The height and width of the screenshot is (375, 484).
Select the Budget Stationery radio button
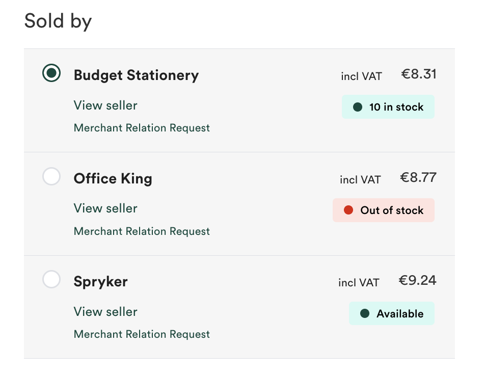coord(51,73)
